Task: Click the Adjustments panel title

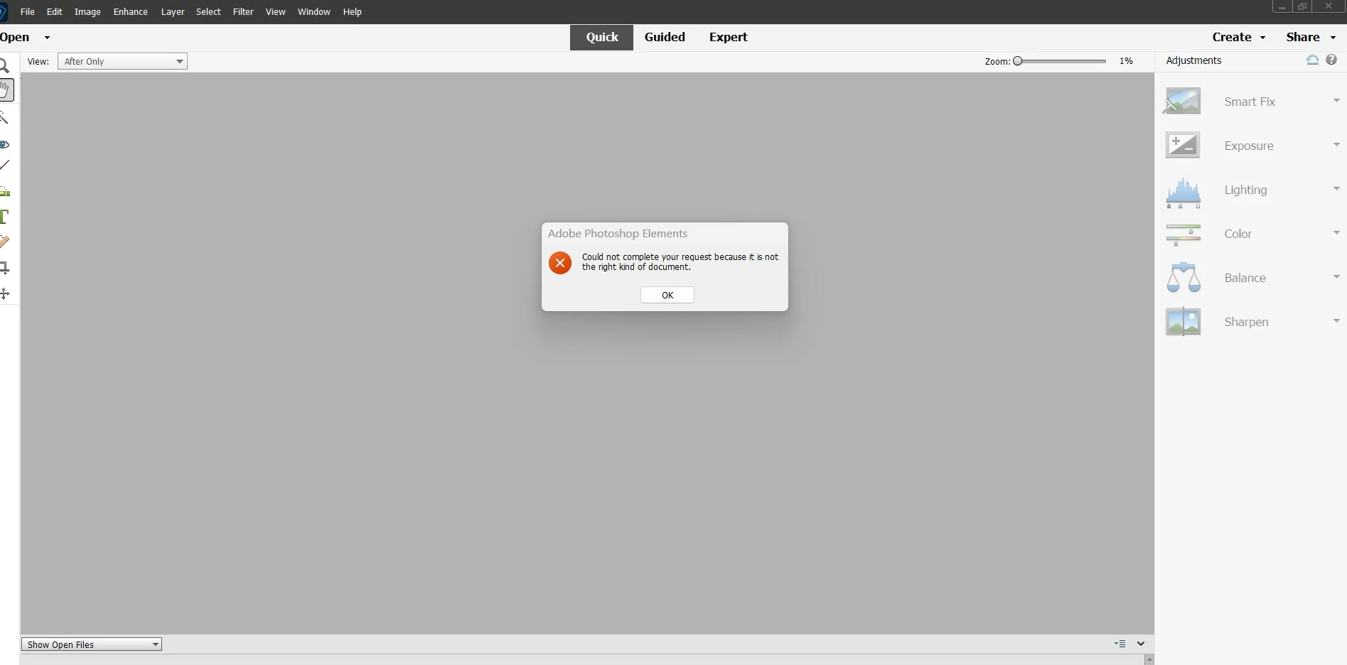Action: pyautogui.click(x=1193, y=60)
